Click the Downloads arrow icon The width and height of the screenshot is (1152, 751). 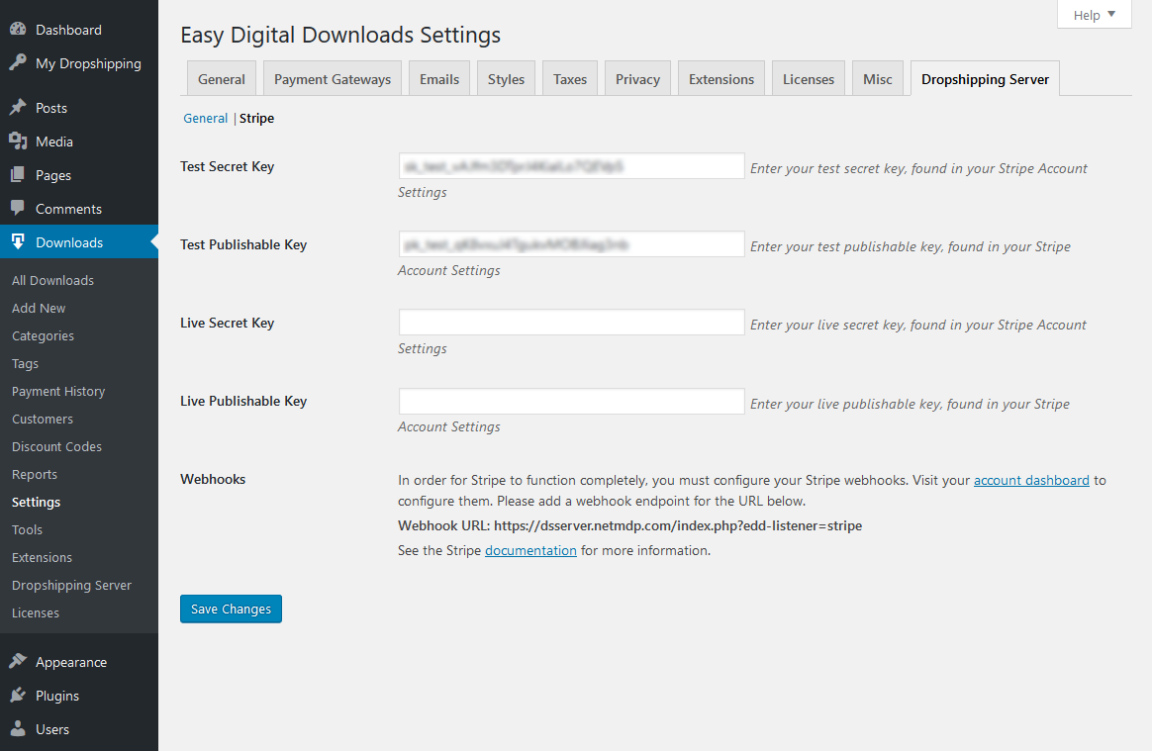pos(18,241)
